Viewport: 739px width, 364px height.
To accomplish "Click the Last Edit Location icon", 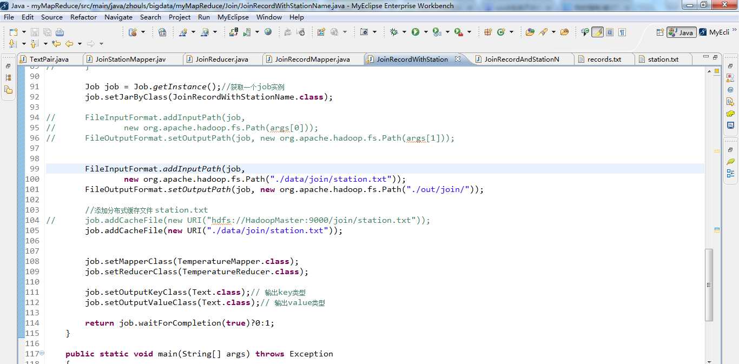I will [x=56, y=44].
